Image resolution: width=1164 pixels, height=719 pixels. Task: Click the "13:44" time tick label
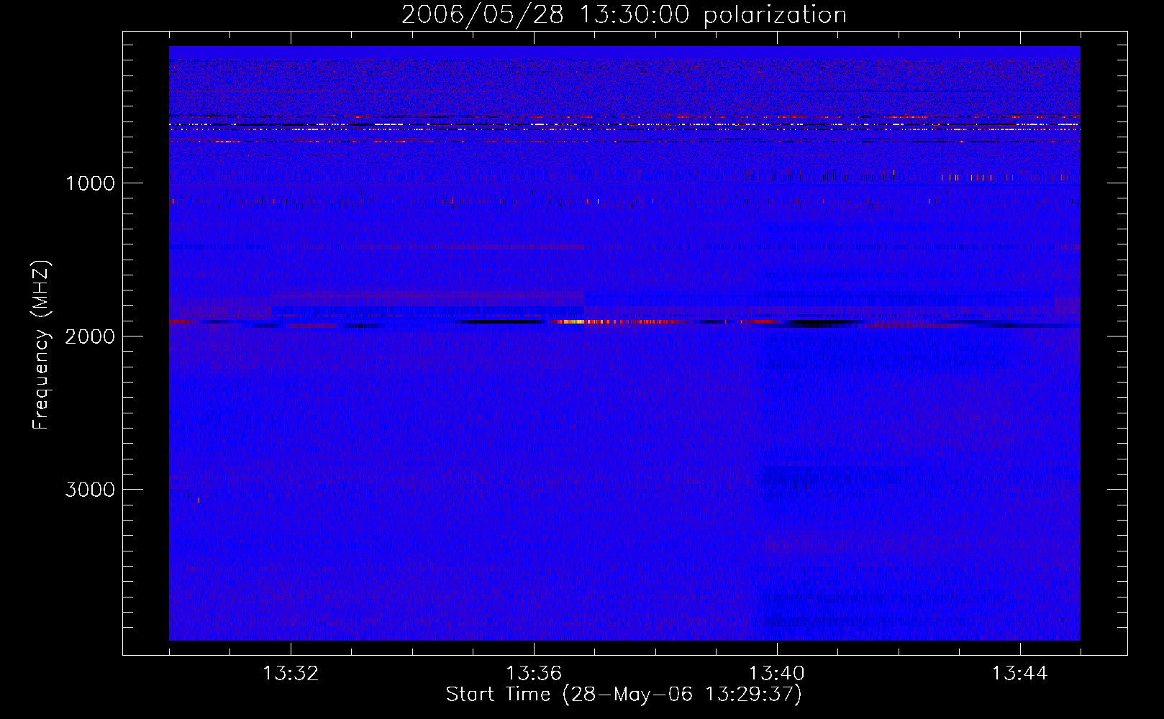point(1020,674)
